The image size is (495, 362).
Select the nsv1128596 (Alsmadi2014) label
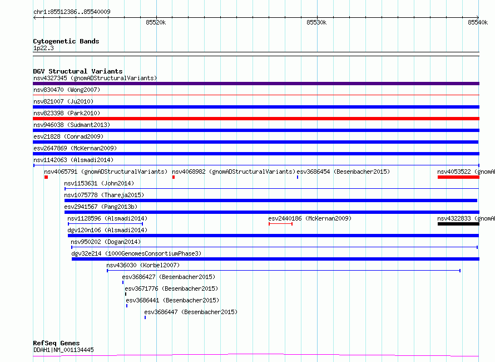tap(107, 218)
